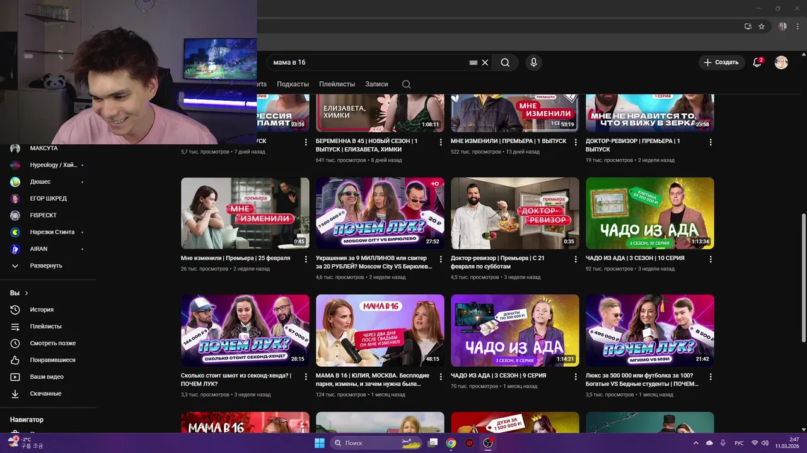Click the taskbar Поиск search box
Screen dimensions: 807x453
375,443
